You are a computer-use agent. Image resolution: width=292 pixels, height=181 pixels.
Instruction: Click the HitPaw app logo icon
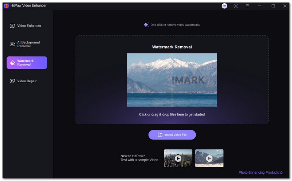pyautogui.click(x=6, y=6)
